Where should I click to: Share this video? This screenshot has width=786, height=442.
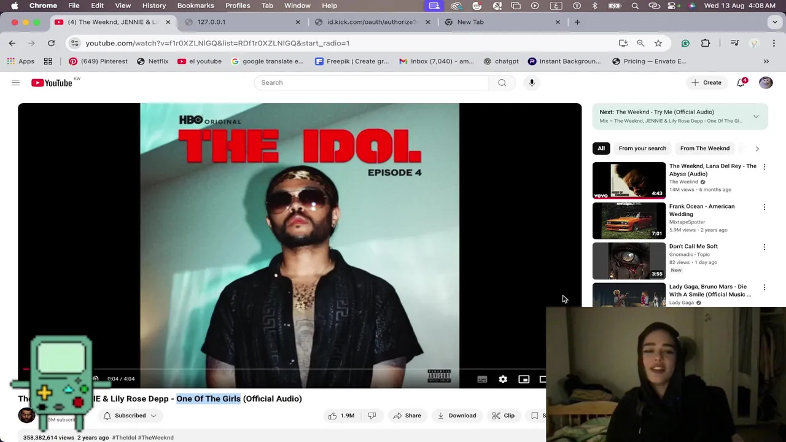pyautogui.click(x=407, y=416)
